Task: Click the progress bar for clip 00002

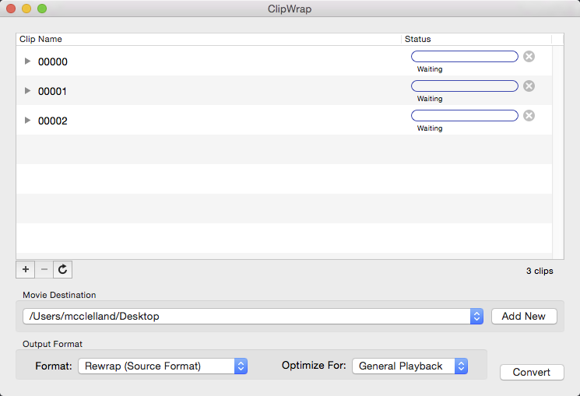Action: [465, 116]
